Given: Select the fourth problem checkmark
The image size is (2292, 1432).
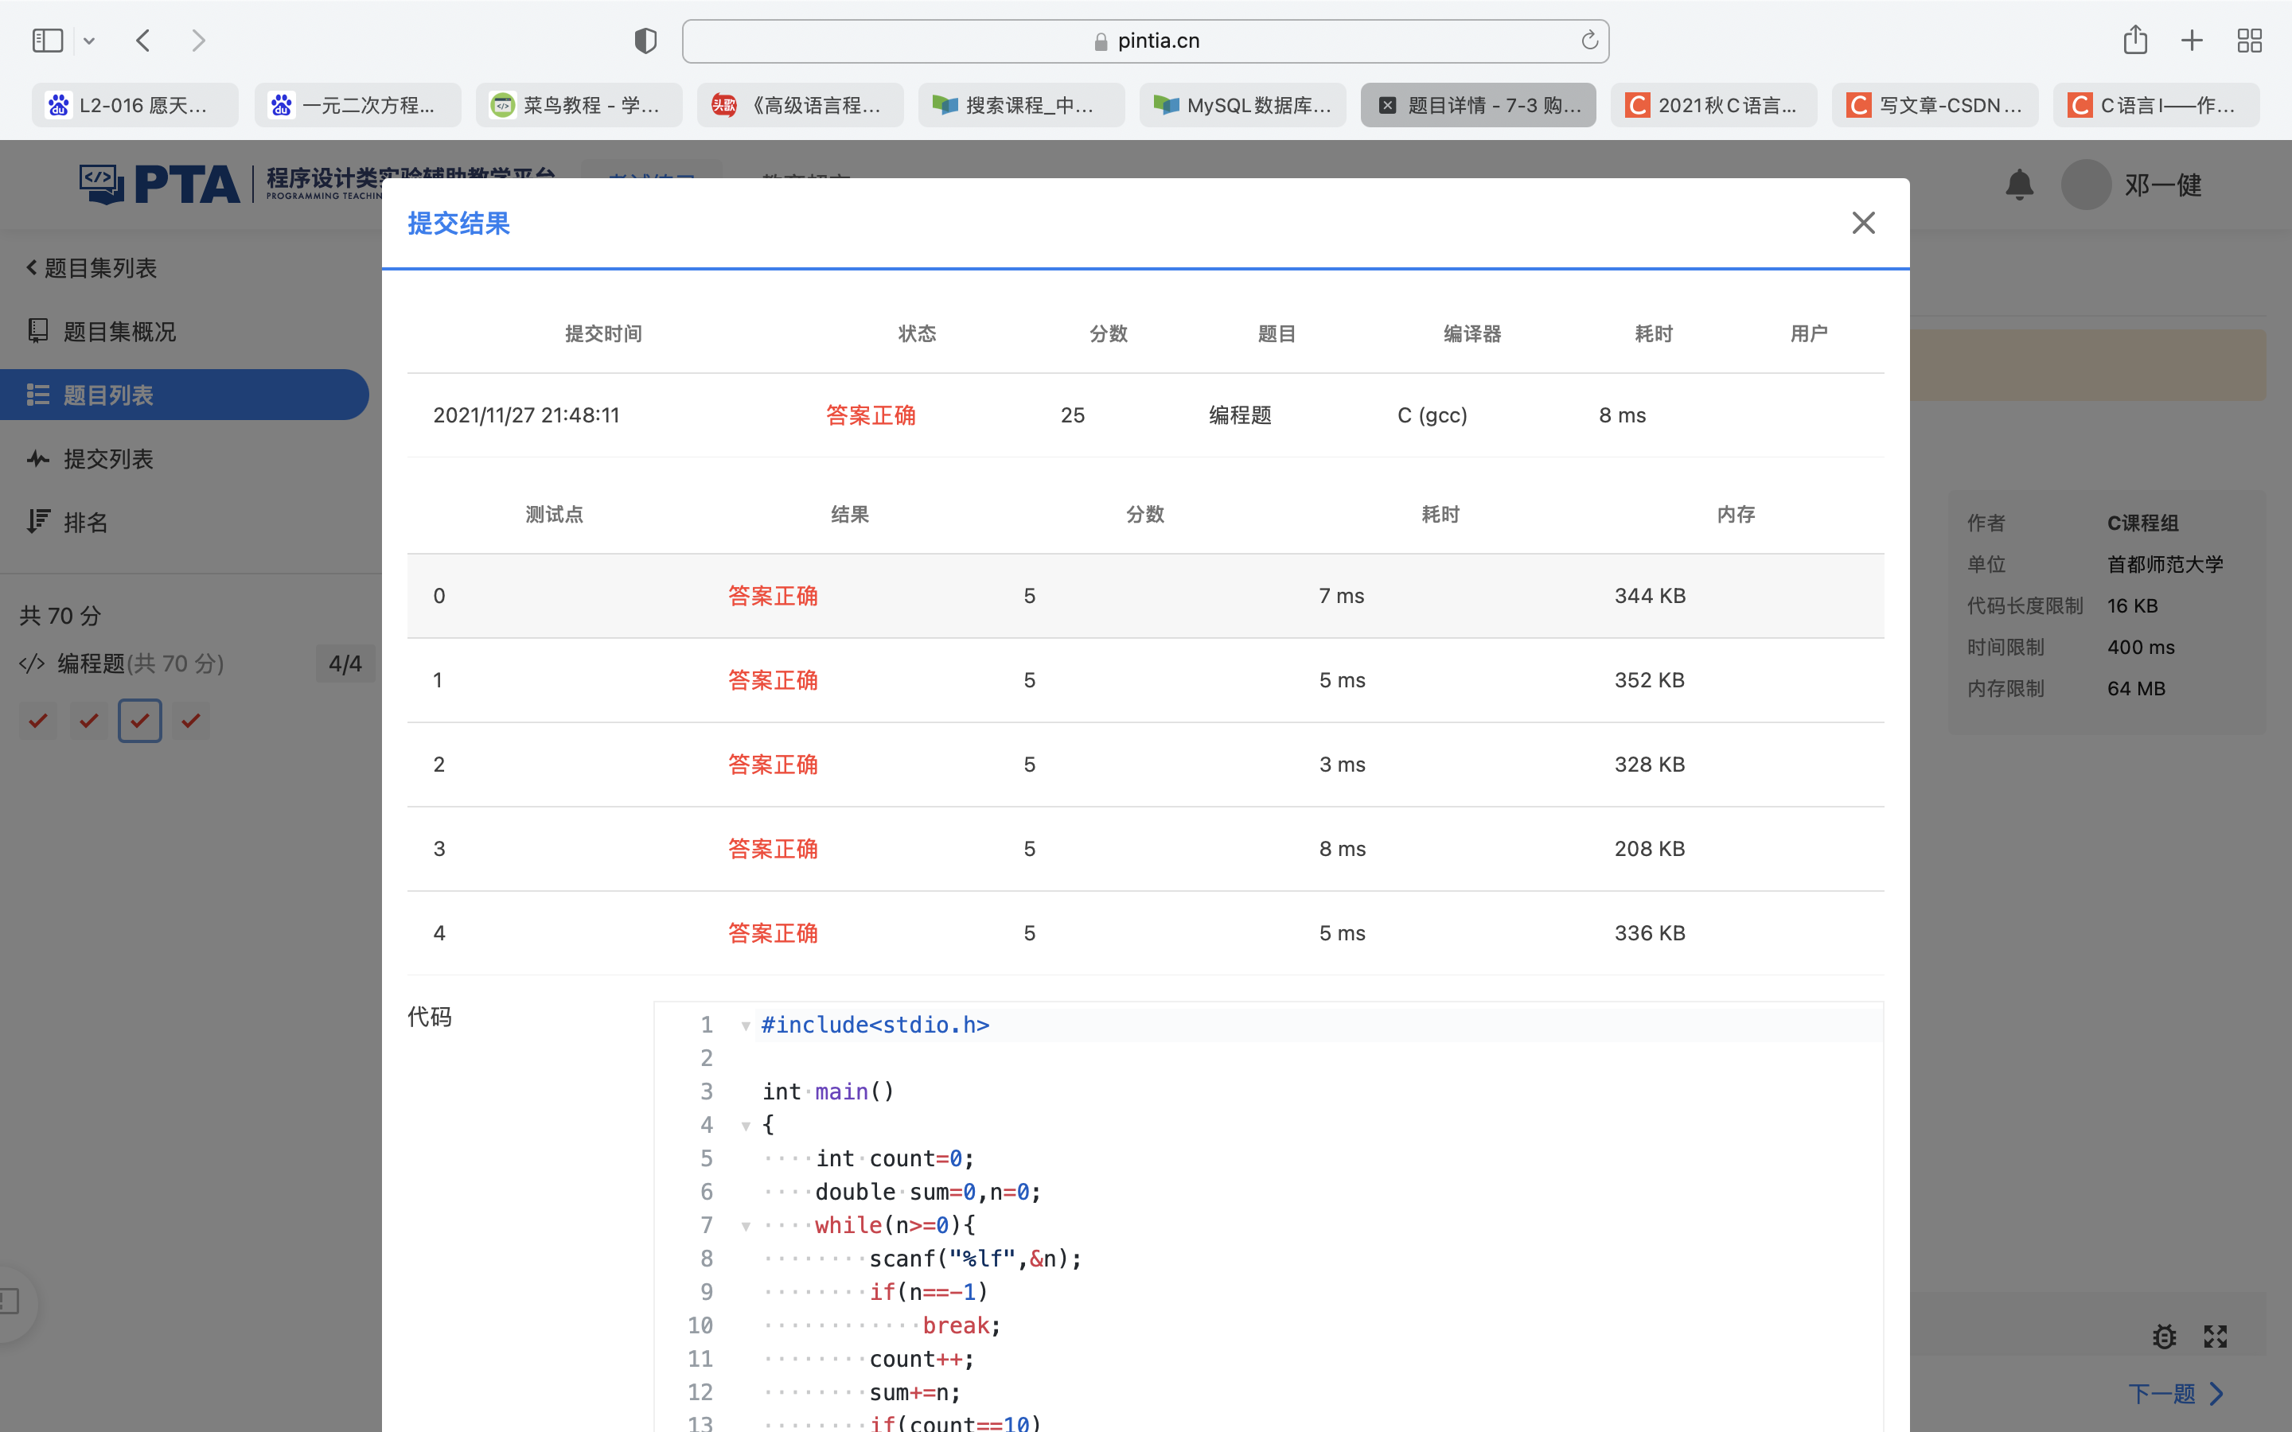Looking at the screenshot, I should pyautogui.click(x=190, y=721).
